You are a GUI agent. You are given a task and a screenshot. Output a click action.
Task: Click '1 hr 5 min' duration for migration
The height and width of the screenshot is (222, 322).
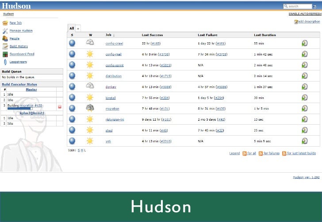(x=261, y=108)
